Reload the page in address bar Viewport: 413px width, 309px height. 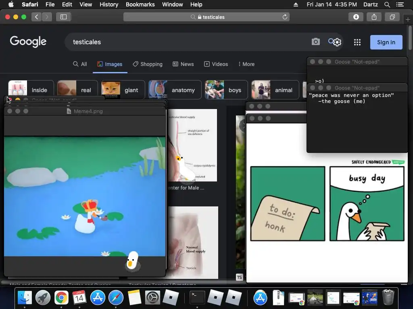click(285, 17)
